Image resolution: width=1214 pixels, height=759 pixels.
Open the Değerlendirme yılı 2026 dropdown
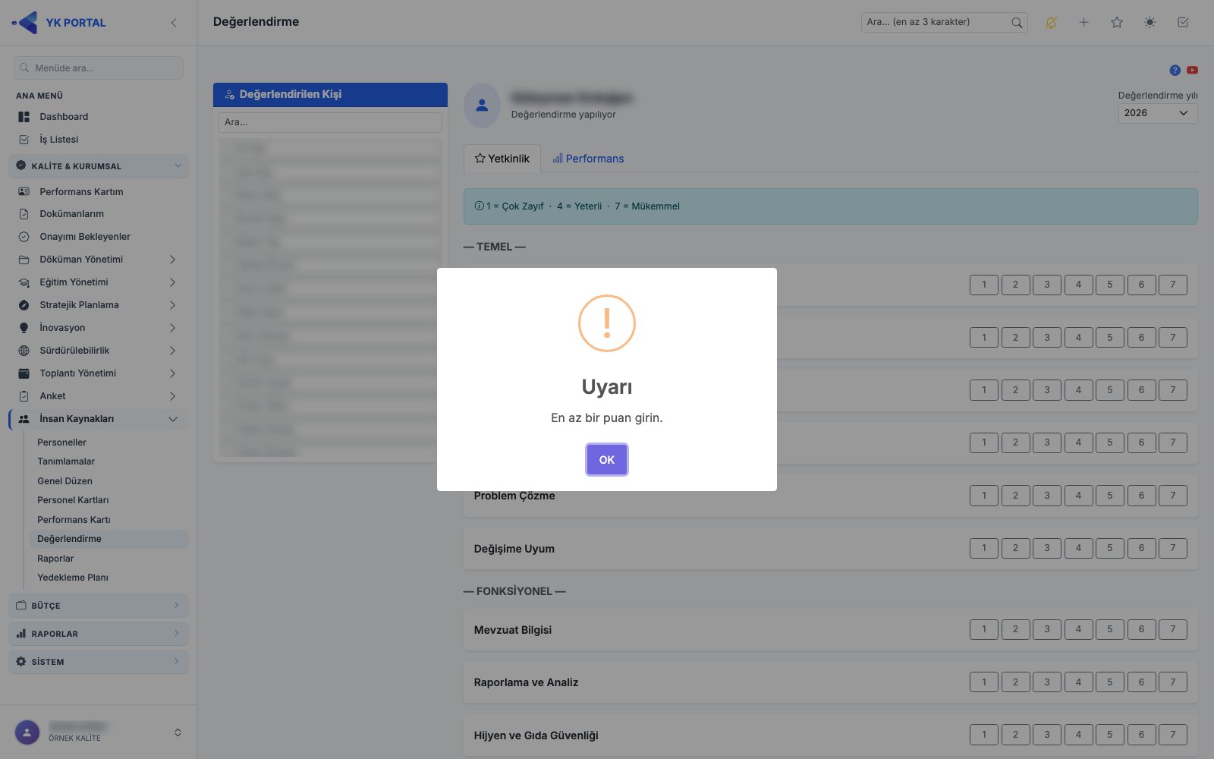1158,113
